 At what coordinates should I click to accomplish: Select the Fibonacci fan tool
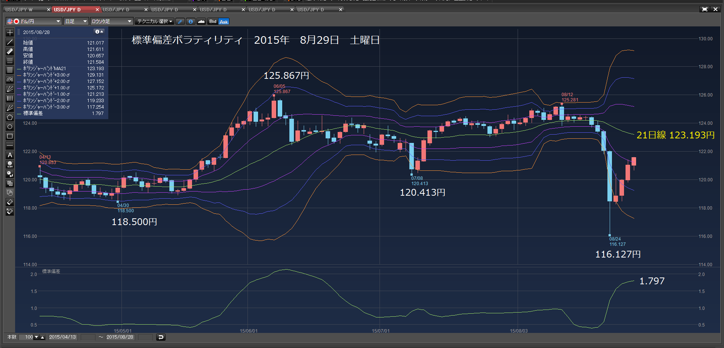pyautogui.click(x=10, y=89)
